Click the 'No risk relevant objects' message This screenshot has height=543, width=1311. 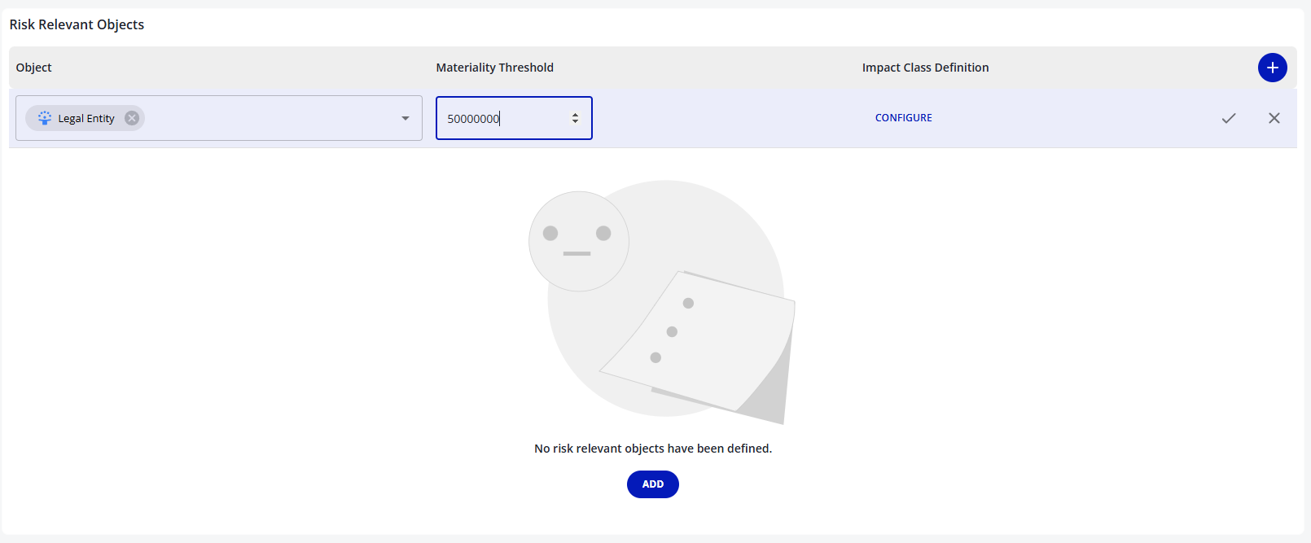[x=652, y=449]
